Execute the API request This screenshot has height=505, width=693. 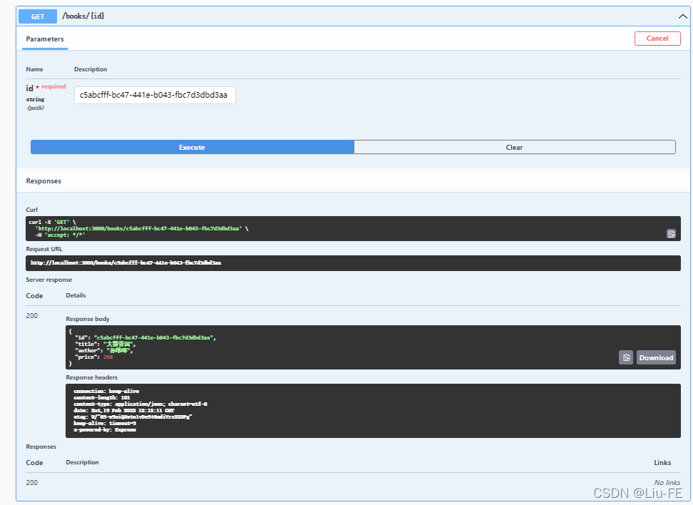coord(192,147)
